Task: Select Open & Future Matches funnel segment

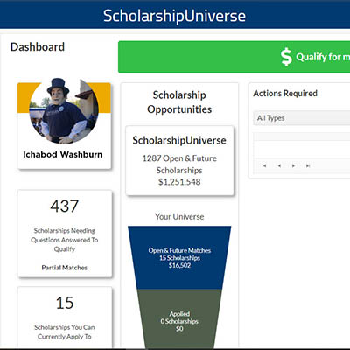Action: pos(179,258)
